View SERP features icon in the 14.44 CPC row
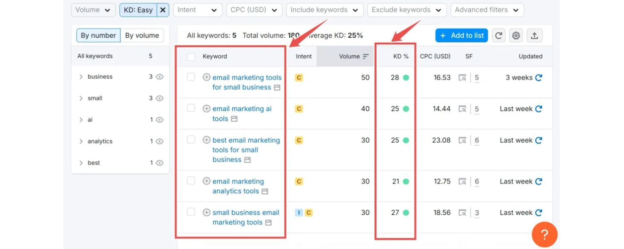The image size is (624, 249). (x=462, y=109)
